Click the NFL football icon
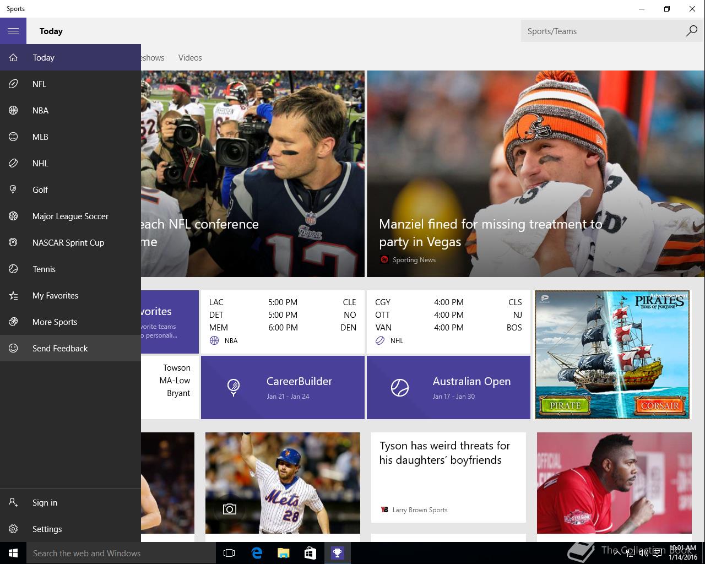The height and width of the screenshot is (564, 705). pos(13,84)
